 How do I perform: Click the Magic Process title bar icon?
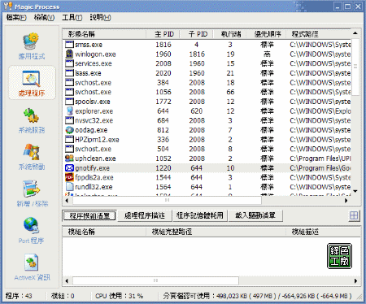point(8,6)
